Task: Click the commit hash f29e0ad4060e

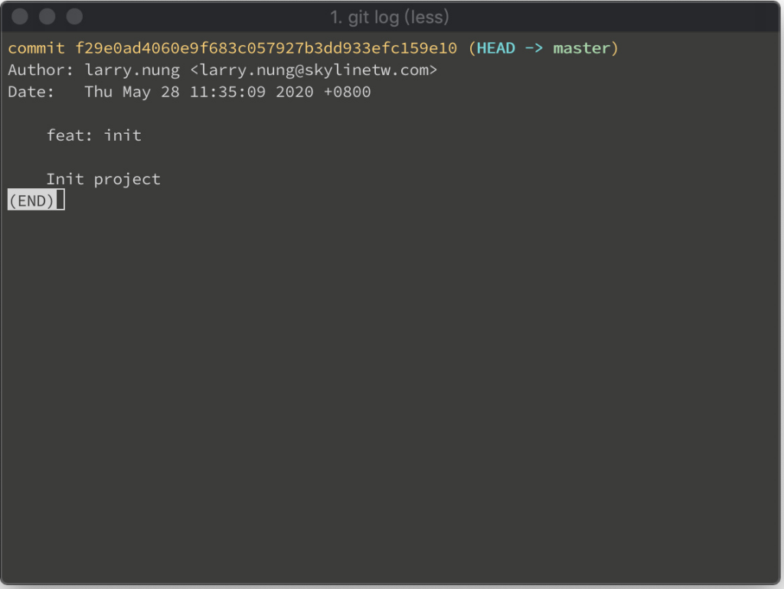Action: point(266,48)
